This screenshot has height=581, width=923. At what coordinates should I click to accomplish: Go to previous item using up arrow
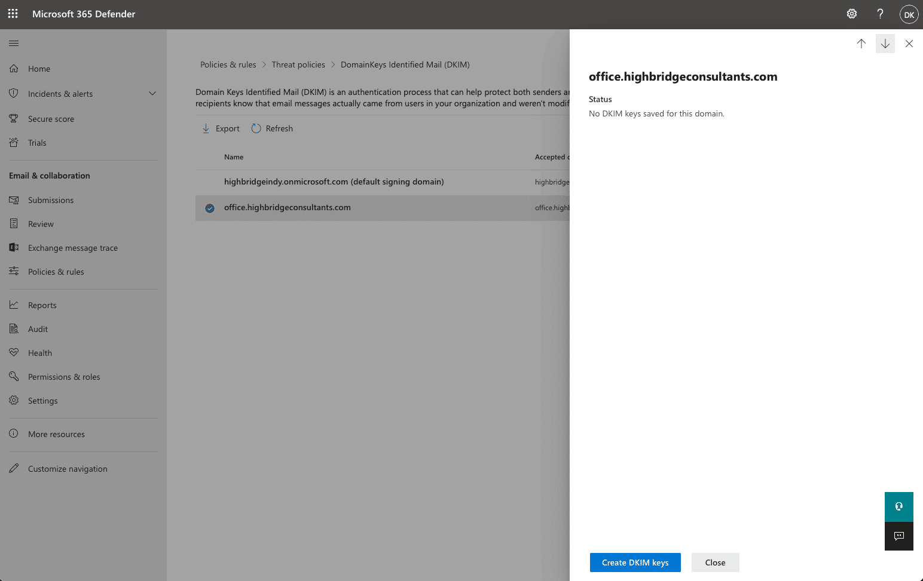click(x=861, y=44)
